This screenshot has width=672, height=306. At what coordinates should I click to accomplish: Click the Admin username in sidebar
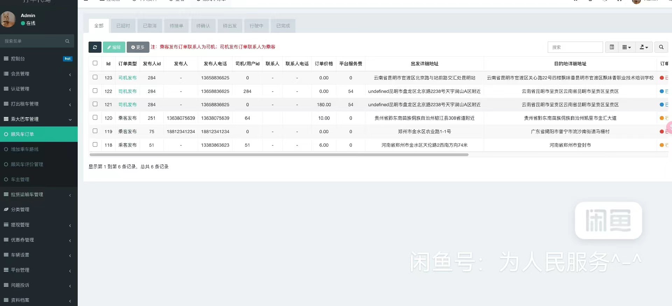click(x=28, y=15)
